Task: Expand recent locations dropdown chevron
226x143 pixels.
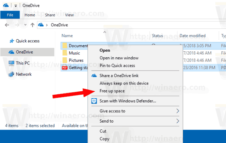Action: coord(25,25)
